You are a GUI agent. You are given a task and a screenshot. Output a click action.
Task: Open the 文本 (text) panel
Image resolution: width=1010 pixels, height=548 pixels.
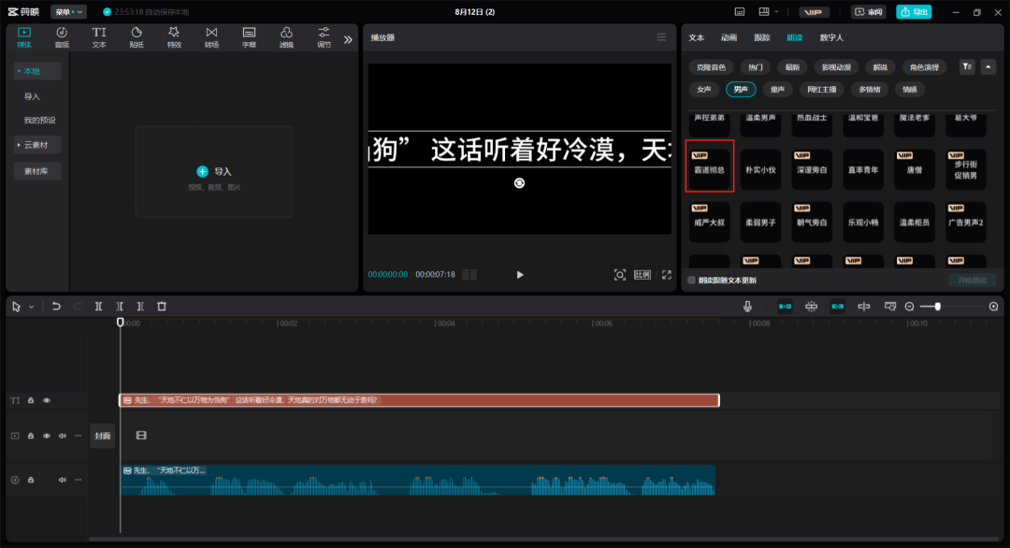pos(98,37)
